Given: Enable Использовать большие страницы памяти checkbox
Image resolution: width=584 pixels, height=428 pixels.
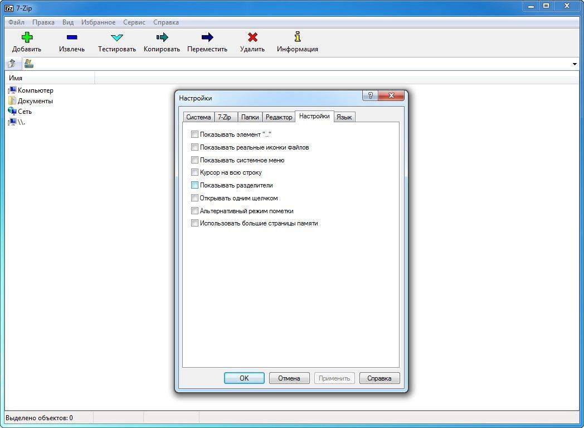Looking at the screenshot, I should (194, 223).
